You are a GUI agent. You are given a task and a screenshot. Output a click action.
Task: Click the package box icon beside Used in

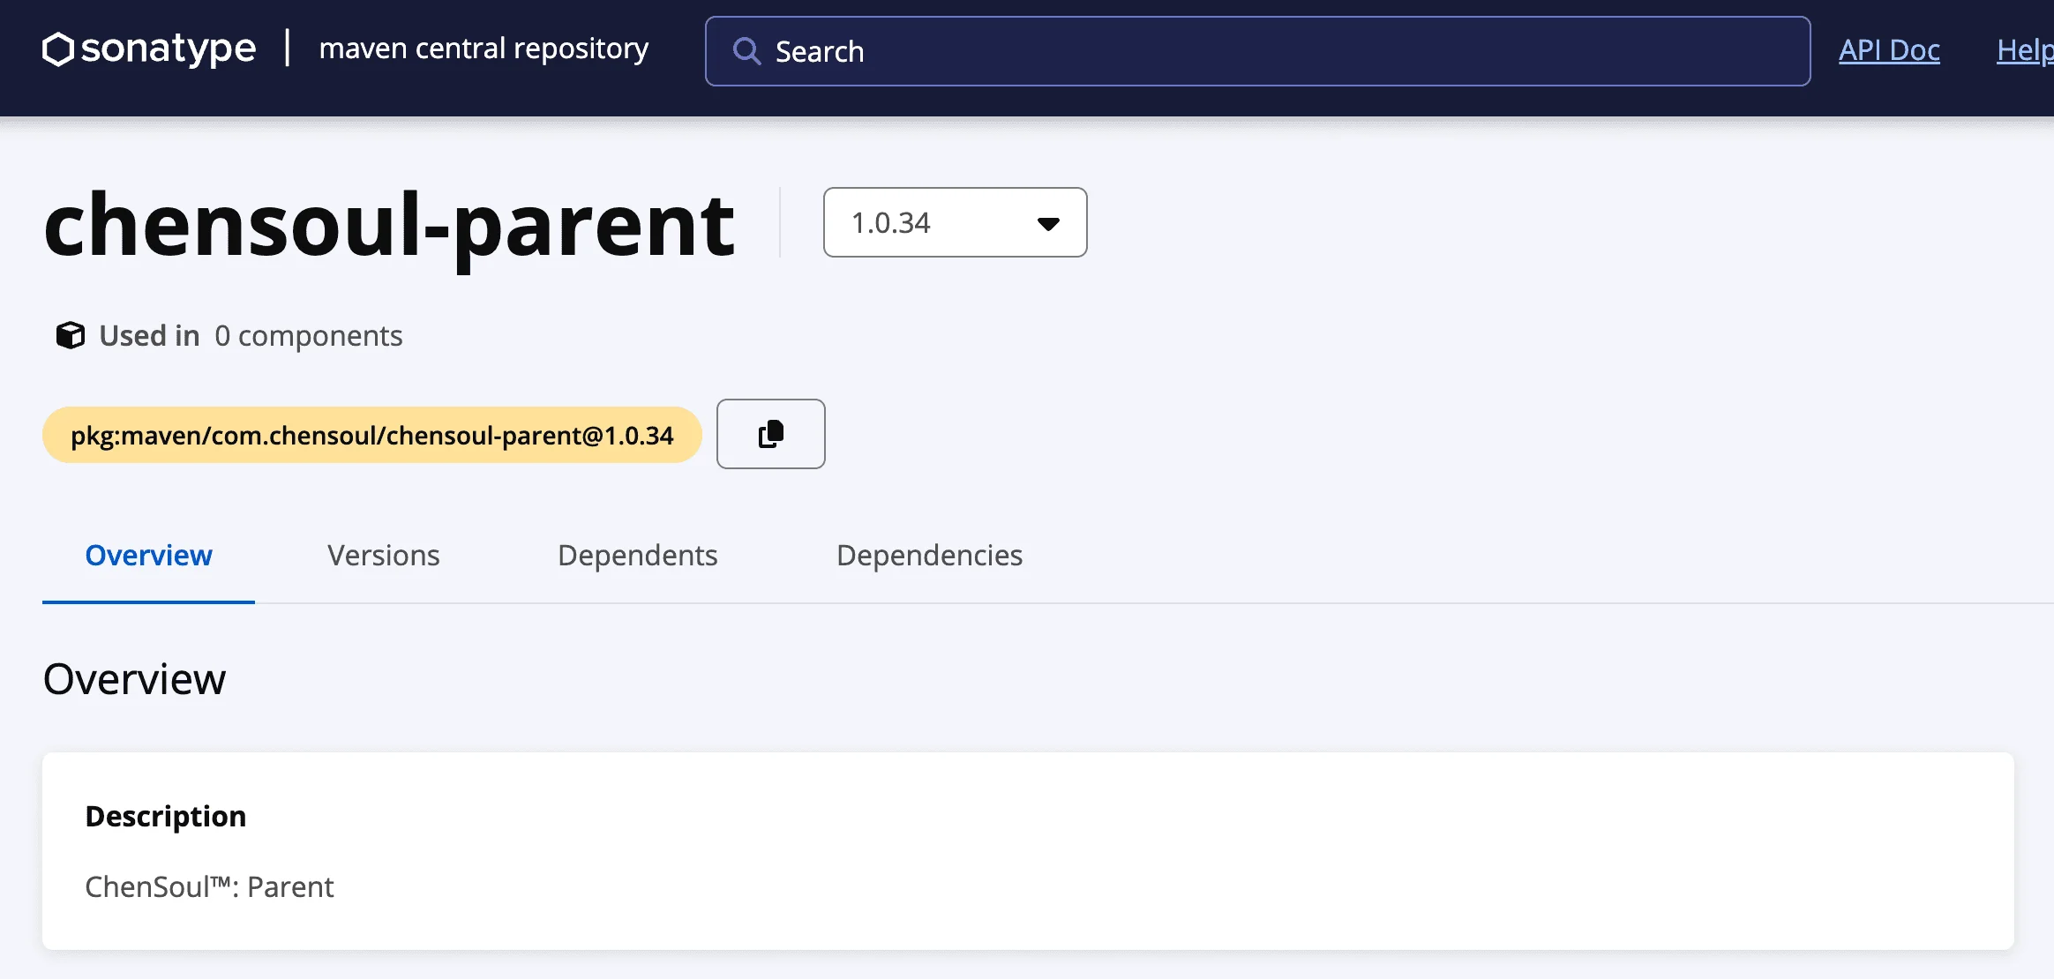coord(71,335)
